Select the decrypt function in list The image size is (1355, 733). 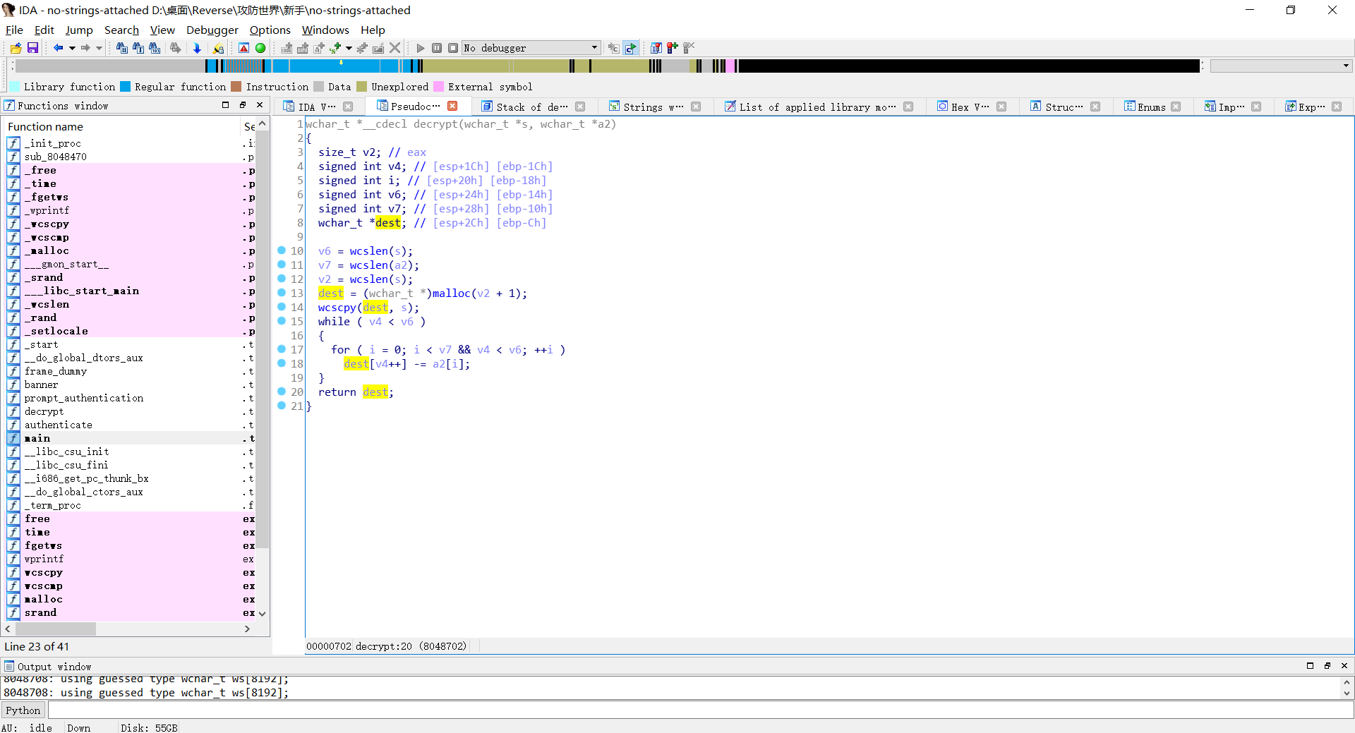tap(44, 411)
